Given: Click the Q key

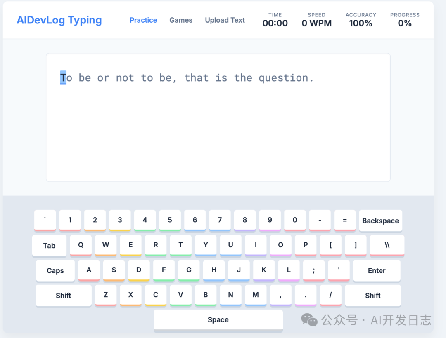Looking at the screenshot, I should tap(81, 246).
